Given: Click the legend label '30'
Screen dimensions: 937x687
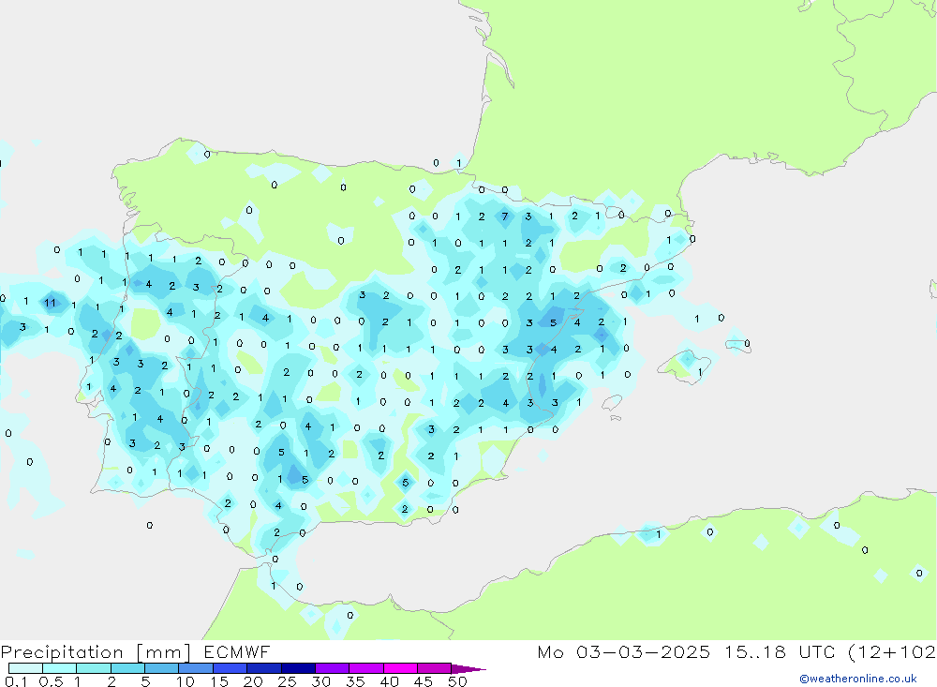Looking at the screenshot, I should coord(321,681).
